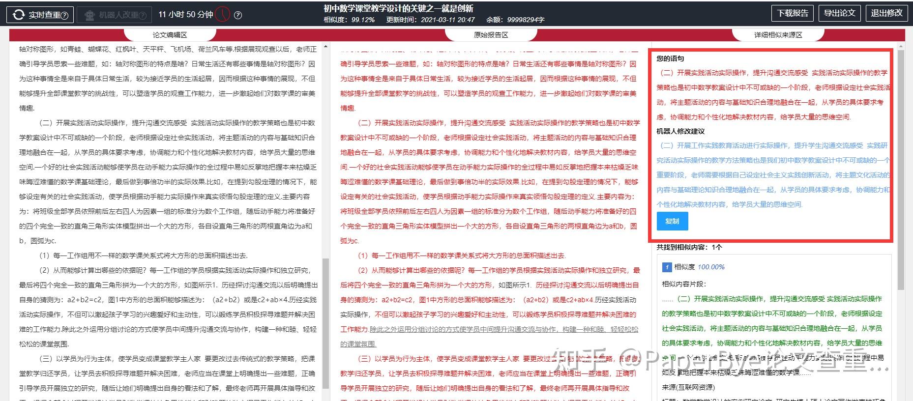Viewport: 913px width, 401px height.
Task: Click the red clock timer icon
Action: tap(223, 14)
